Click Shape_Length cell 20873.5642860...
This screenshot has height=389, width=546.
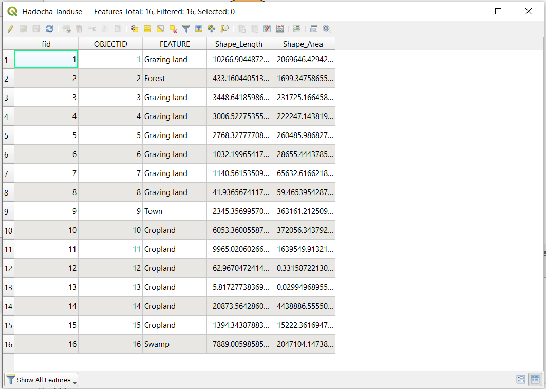pyautogui.click(x=239, y=306)
